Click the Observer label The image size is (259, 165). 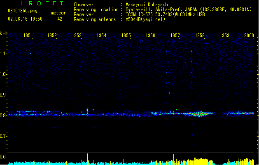coord(84,5)
